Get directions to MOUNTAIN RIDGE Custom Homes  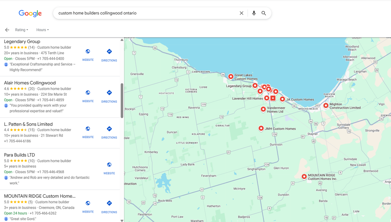click(x=109, y=203)
